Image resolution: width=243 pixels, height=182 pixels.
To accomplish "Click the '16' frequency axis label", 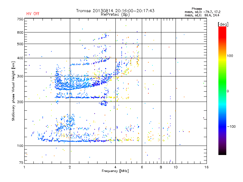I will point(207,167).
